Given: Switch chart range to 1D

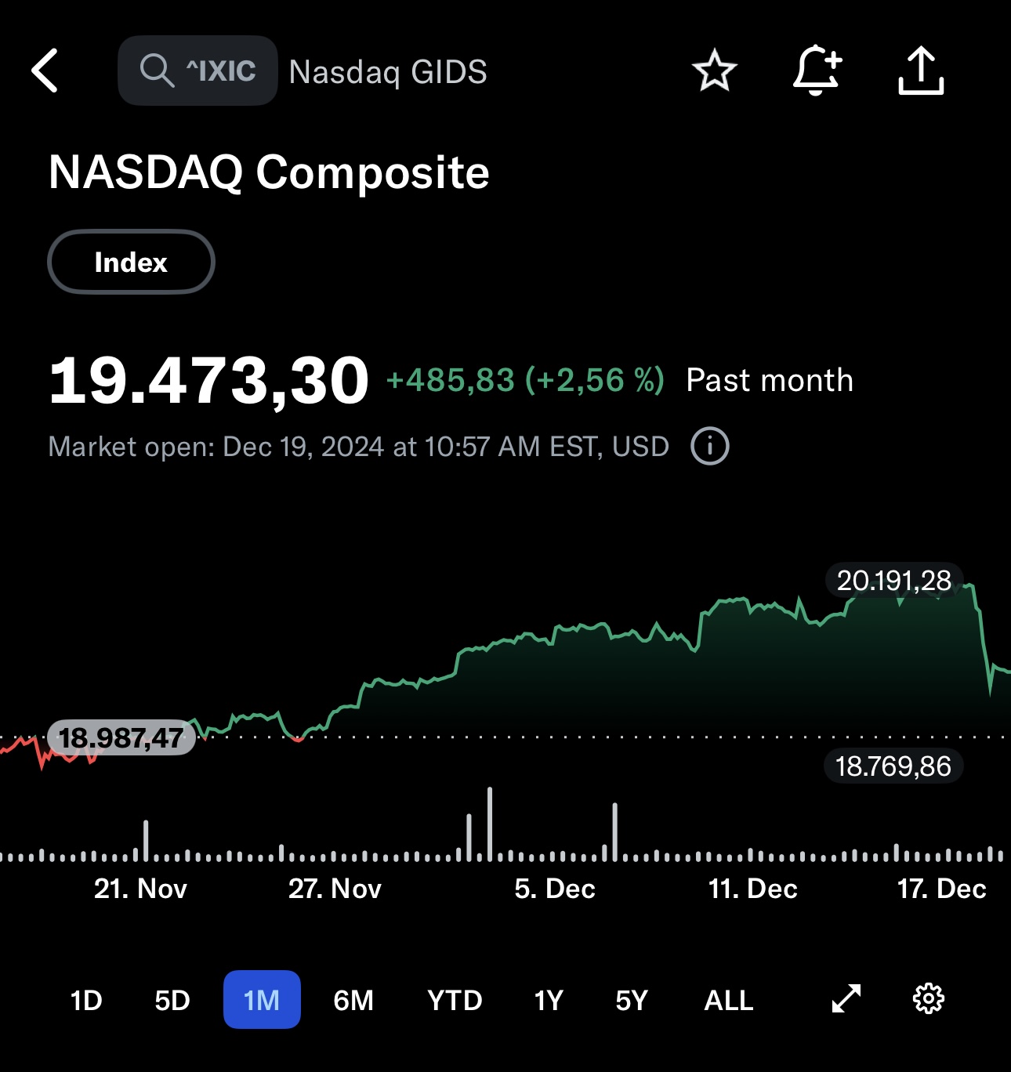Looking at the screenshot, I should click(x=86, y=1000).
